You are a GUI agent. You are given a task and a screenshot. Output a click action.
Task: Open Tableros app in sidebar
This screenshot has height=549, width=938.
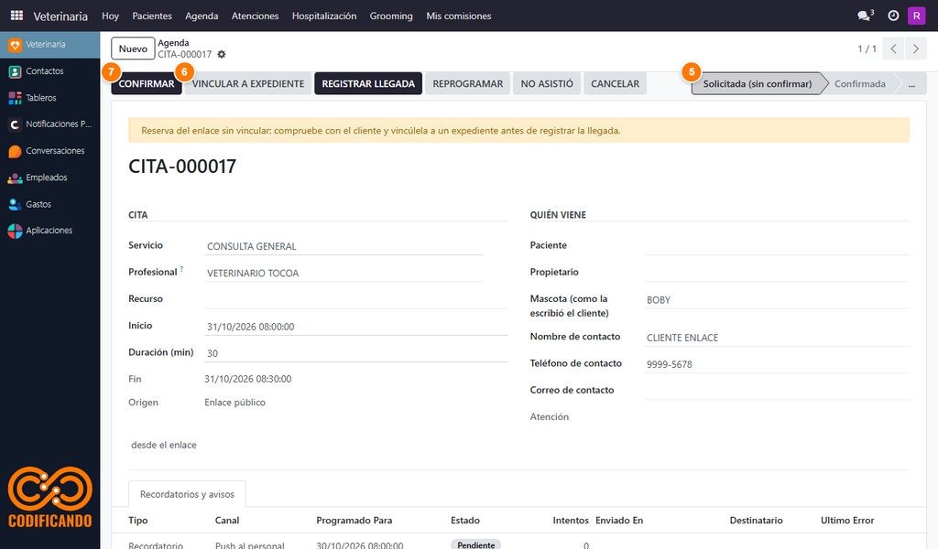coord(50,98)
